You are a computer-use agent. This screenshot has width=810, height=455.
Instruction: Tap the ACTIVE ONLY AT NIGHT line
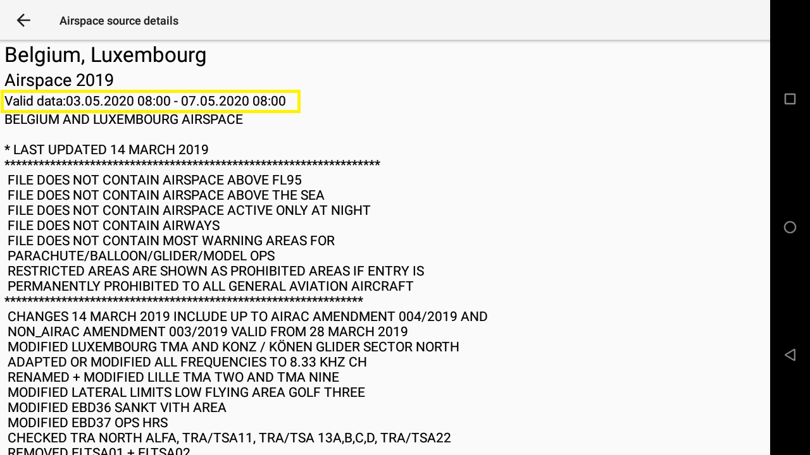(x=189, y=210)
